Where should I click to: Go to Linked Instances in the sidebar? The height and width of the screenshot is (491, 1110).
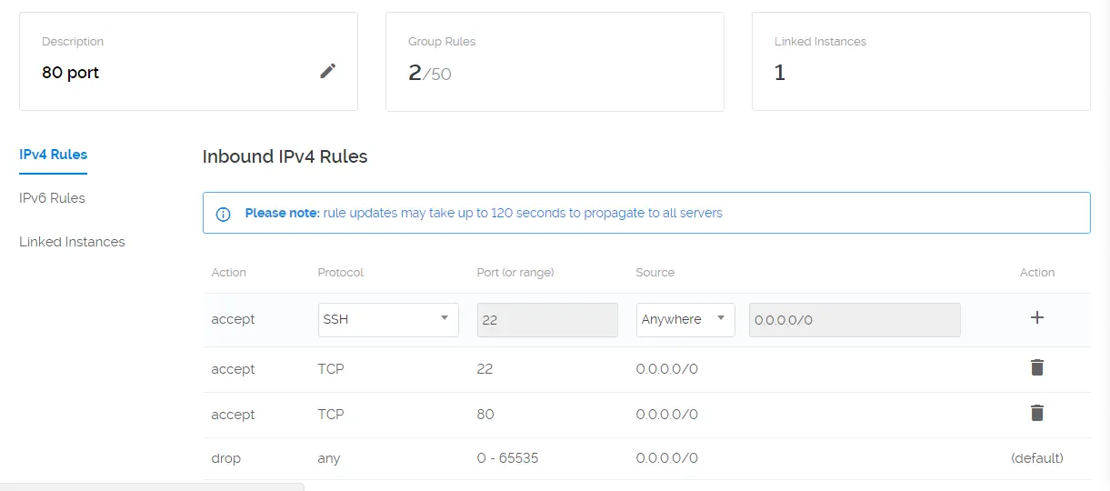click(72, 242)
